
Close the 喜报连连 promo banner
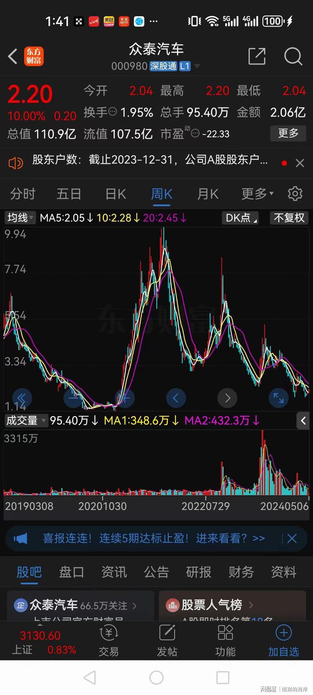[x=292, y=538]
